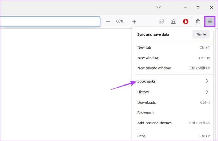Zoom in with the plus button

(134, 21)
